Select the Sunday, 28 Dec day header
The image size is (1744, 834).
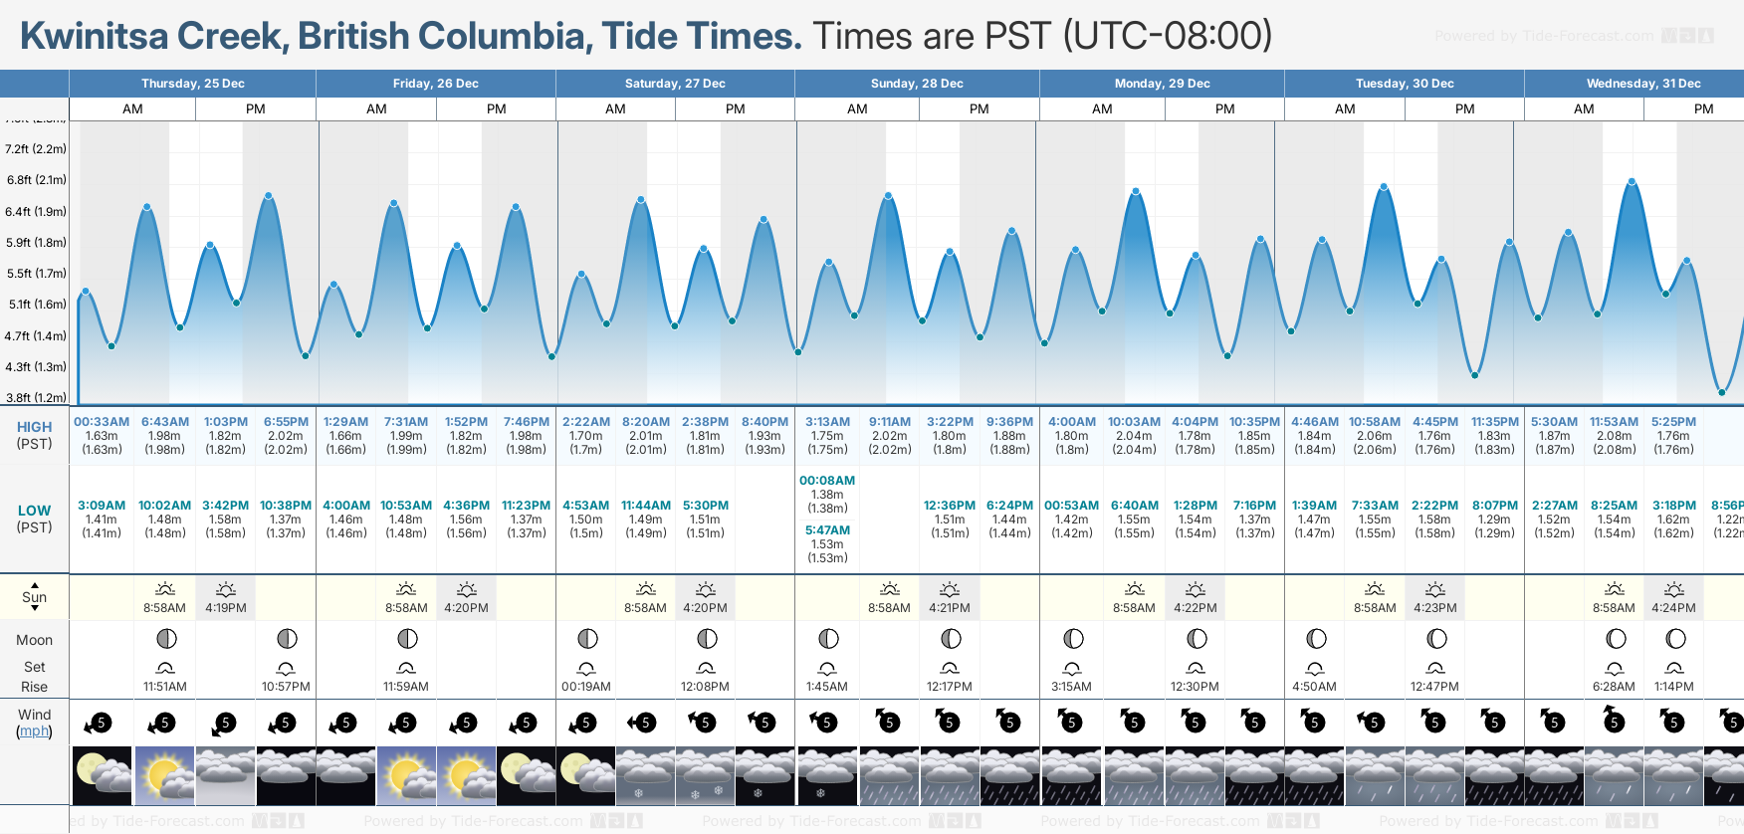pyautogui.click(x=917, y=84)
